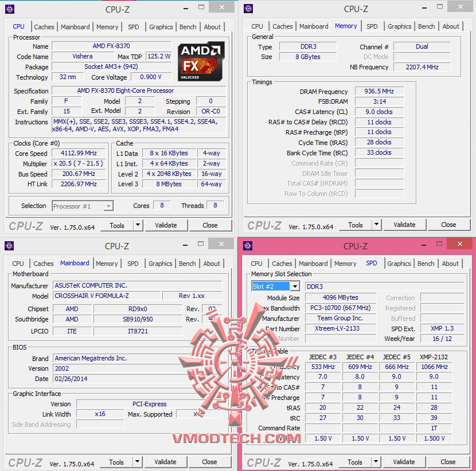Screen dimensions: 476x471
Task: Click the AMD FX Unlocked logo
Action: pyautogui.click(x=201, y=61)
